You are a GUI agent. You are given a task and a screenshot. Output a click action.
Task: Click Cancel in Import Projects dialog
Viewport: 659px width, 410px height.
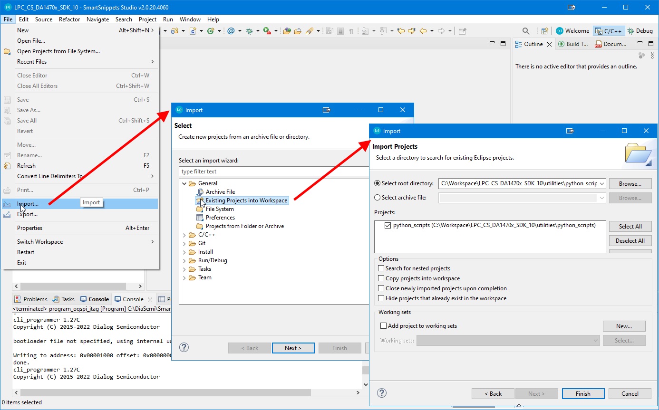[x=630, y=394]
